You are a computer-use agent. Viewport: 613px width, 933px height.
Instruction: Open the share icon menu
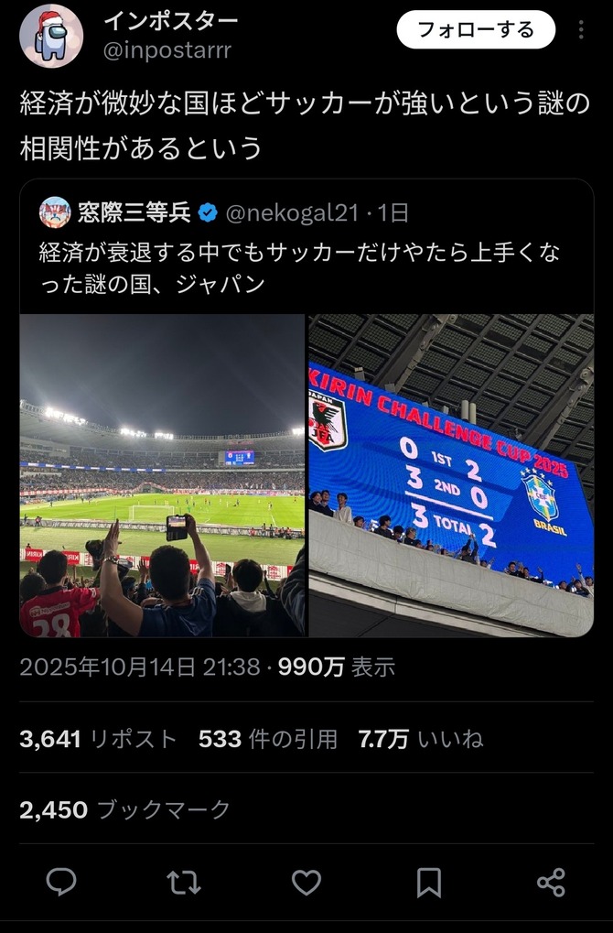click(x=551, y=883)
